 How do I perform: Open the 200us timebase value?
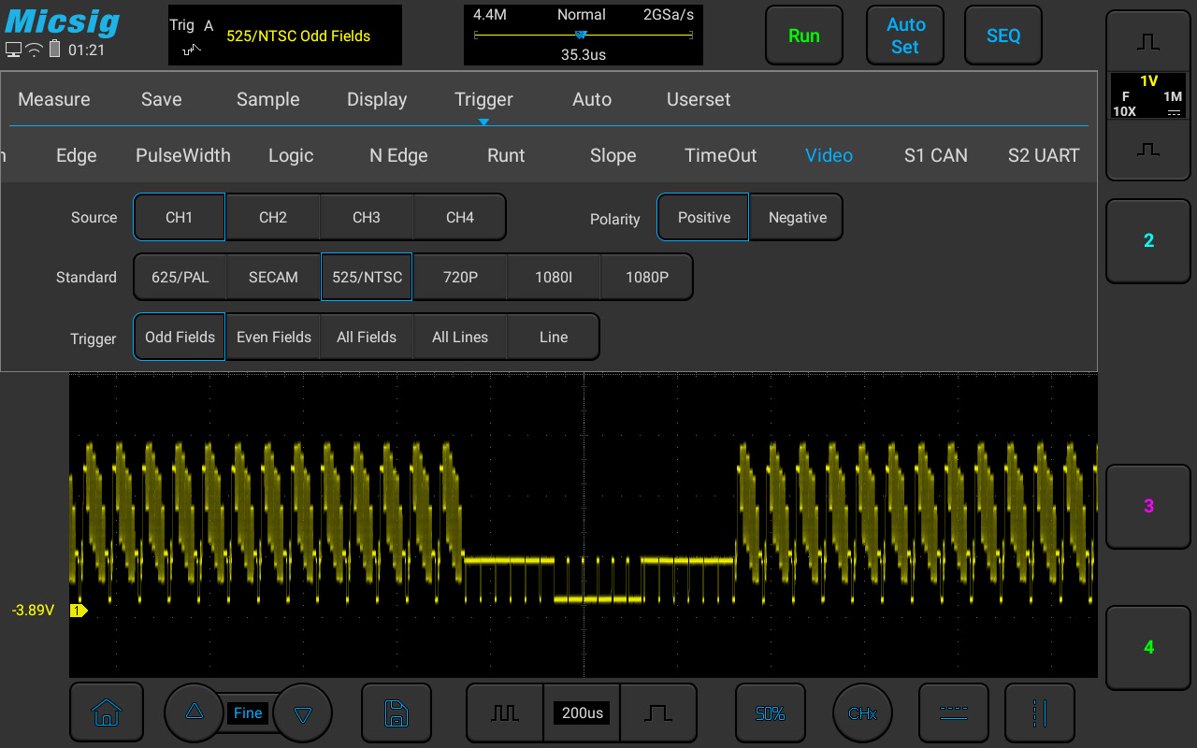coord(582,712)
